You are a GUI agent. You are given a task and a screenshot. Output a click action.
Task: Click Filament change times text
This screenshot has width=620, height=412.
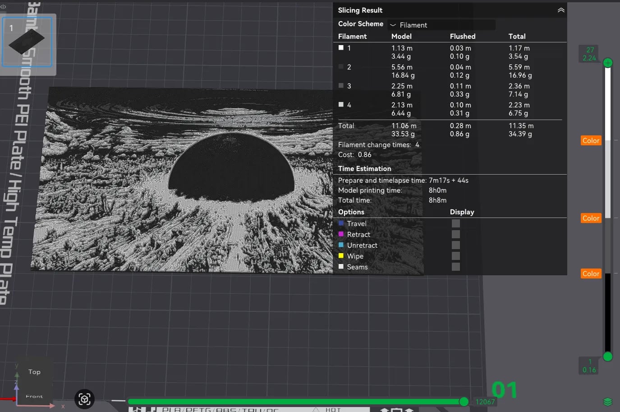(x=379, y=145)
